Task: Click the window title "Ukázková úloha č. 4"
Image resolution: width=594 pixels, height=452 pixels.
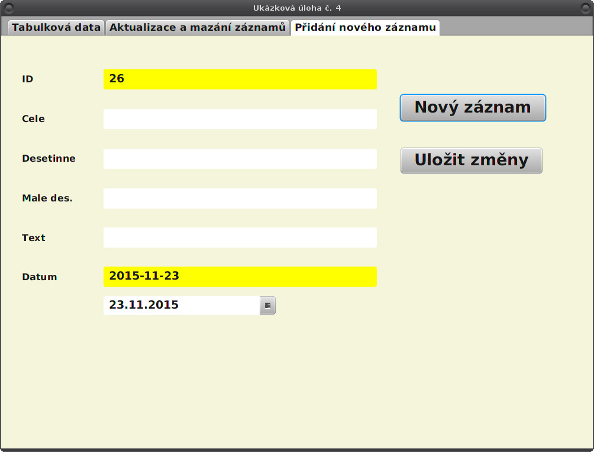Action: click(x=296, y=7)
